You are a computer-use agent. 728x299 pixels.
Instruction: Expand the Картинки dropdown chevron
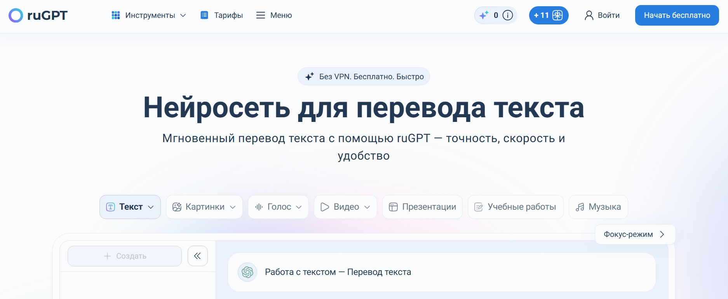pos(233,207)
